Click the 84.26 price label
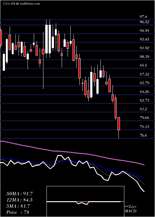 pos(144,92)
